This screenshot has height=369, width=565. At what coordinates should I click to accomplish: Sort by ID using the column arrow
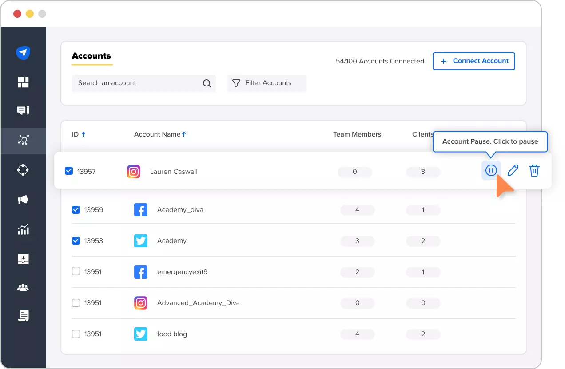pyautogui.click(x=83, y=134)
